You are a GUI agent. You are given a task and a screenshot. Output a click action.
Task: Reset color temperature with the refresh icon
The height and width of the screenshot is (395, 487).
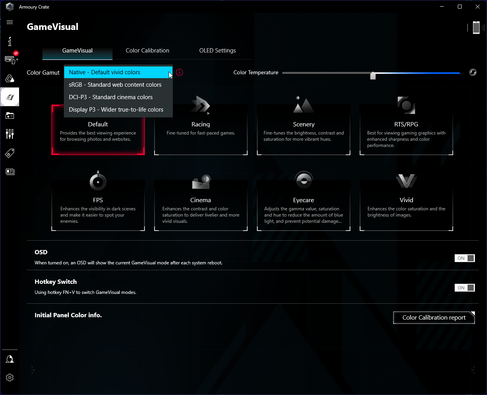coord(473,72)
